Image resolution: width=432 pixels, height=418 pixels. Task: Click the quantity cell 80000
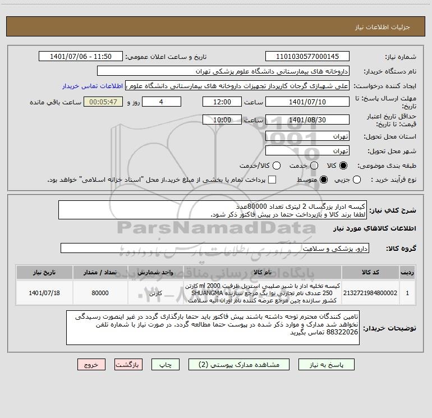tap(100, 293)
